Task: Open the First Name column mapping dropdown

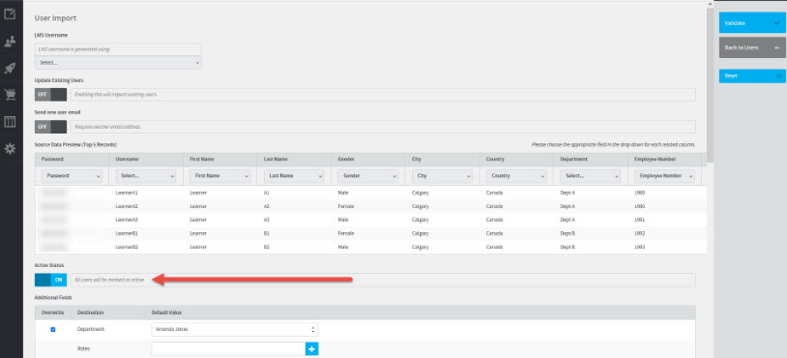Action: click(x=219, y=176)
